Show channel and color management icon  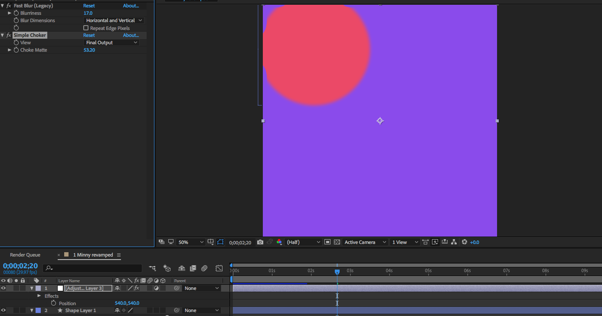tap(279, 242)
